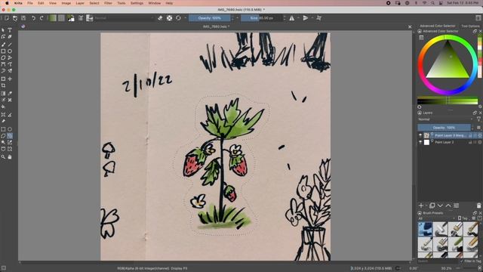Toggle lock on Paint Layer 3 Merged
Screen dimensions: 483x272
click(471, 135)
